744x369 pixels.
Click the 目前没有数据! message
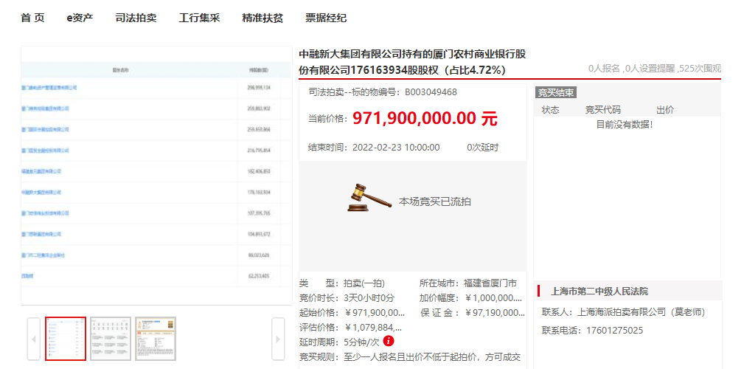(625, 125)
